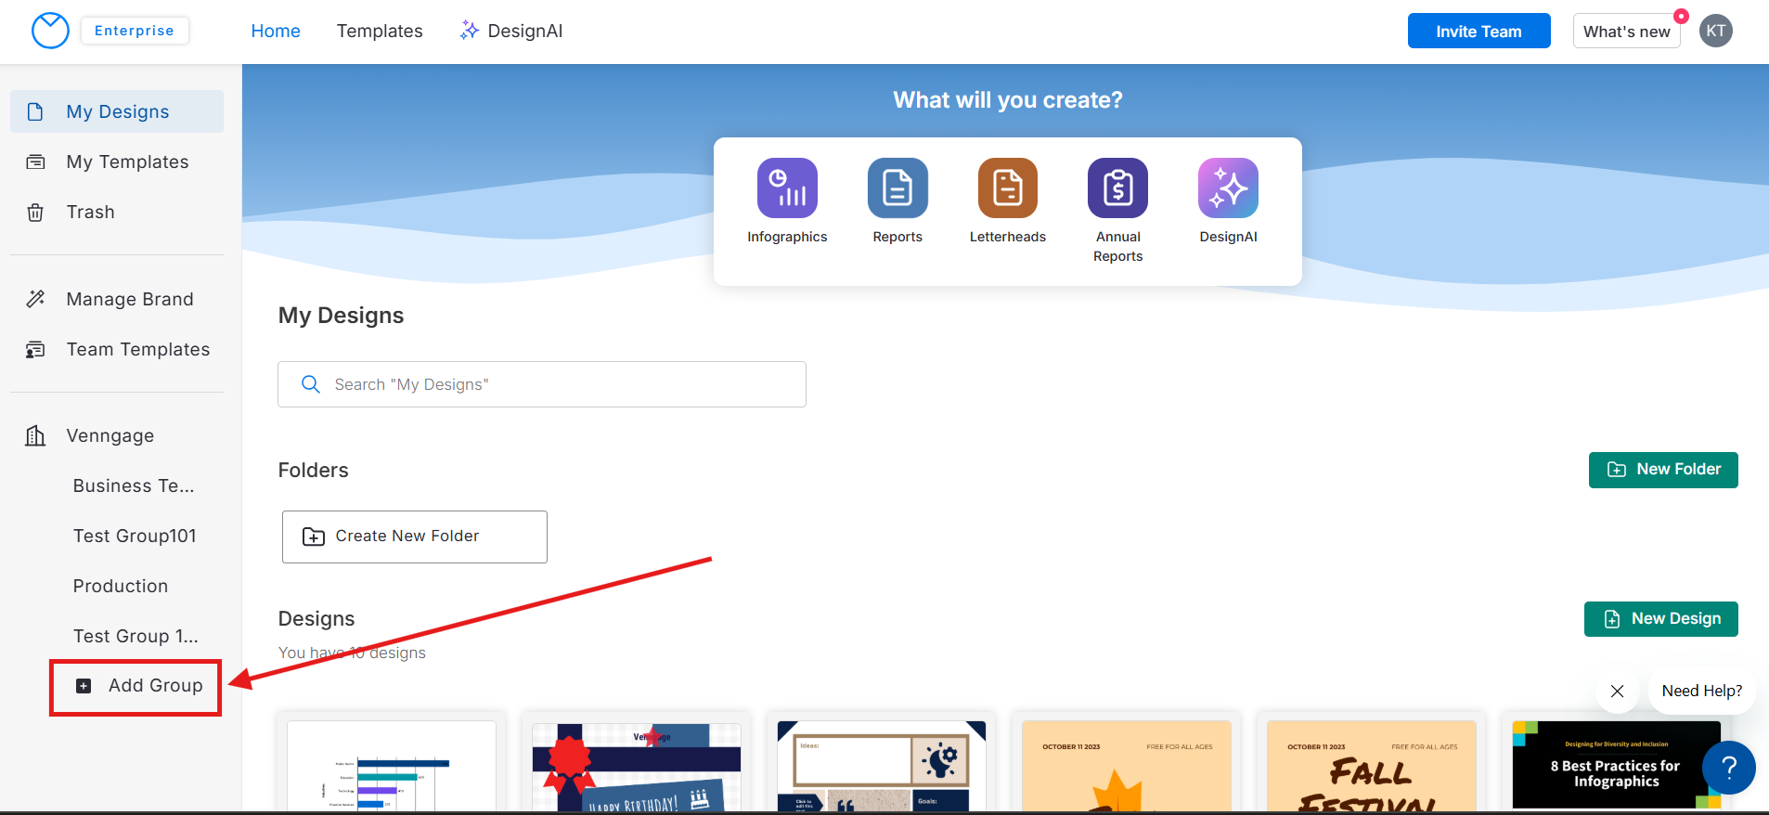This screenshot has height=815, width=1769.
Task: Choose the Annual Reports icon
Action: click(x=1117, y=188)
